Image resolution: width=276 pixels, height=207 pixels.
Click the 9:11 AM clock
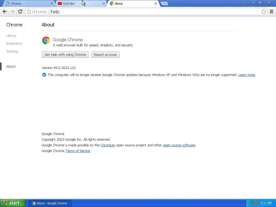coord(266,203)
